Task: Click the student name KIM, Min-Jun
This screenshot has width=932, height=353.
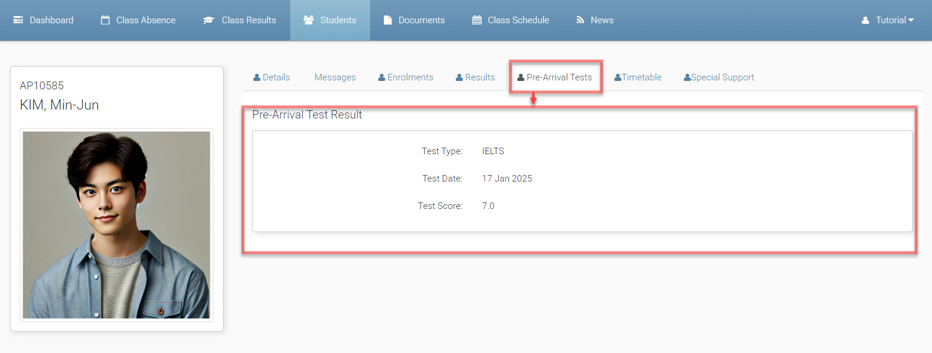Action: coord(60,105)
